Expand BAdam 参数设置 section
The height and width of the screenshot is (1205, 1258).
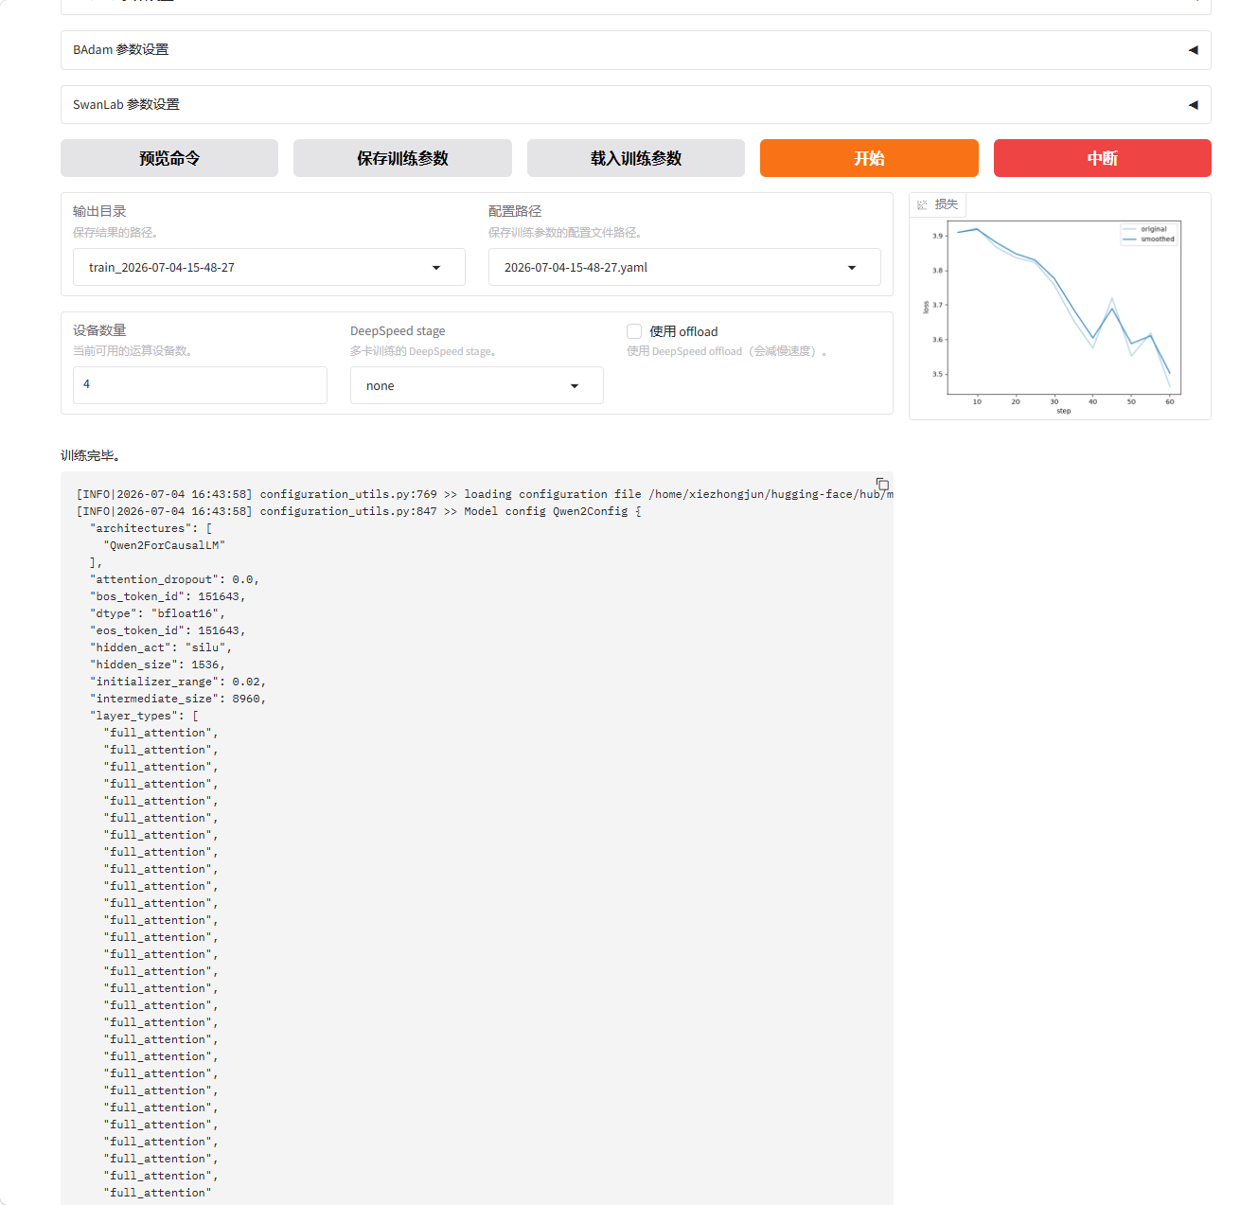click(x=635, y=50)
